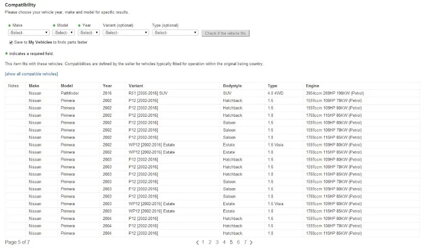
Task: Click Page 5 of 7 label
Action: click(x=17, y=242)
